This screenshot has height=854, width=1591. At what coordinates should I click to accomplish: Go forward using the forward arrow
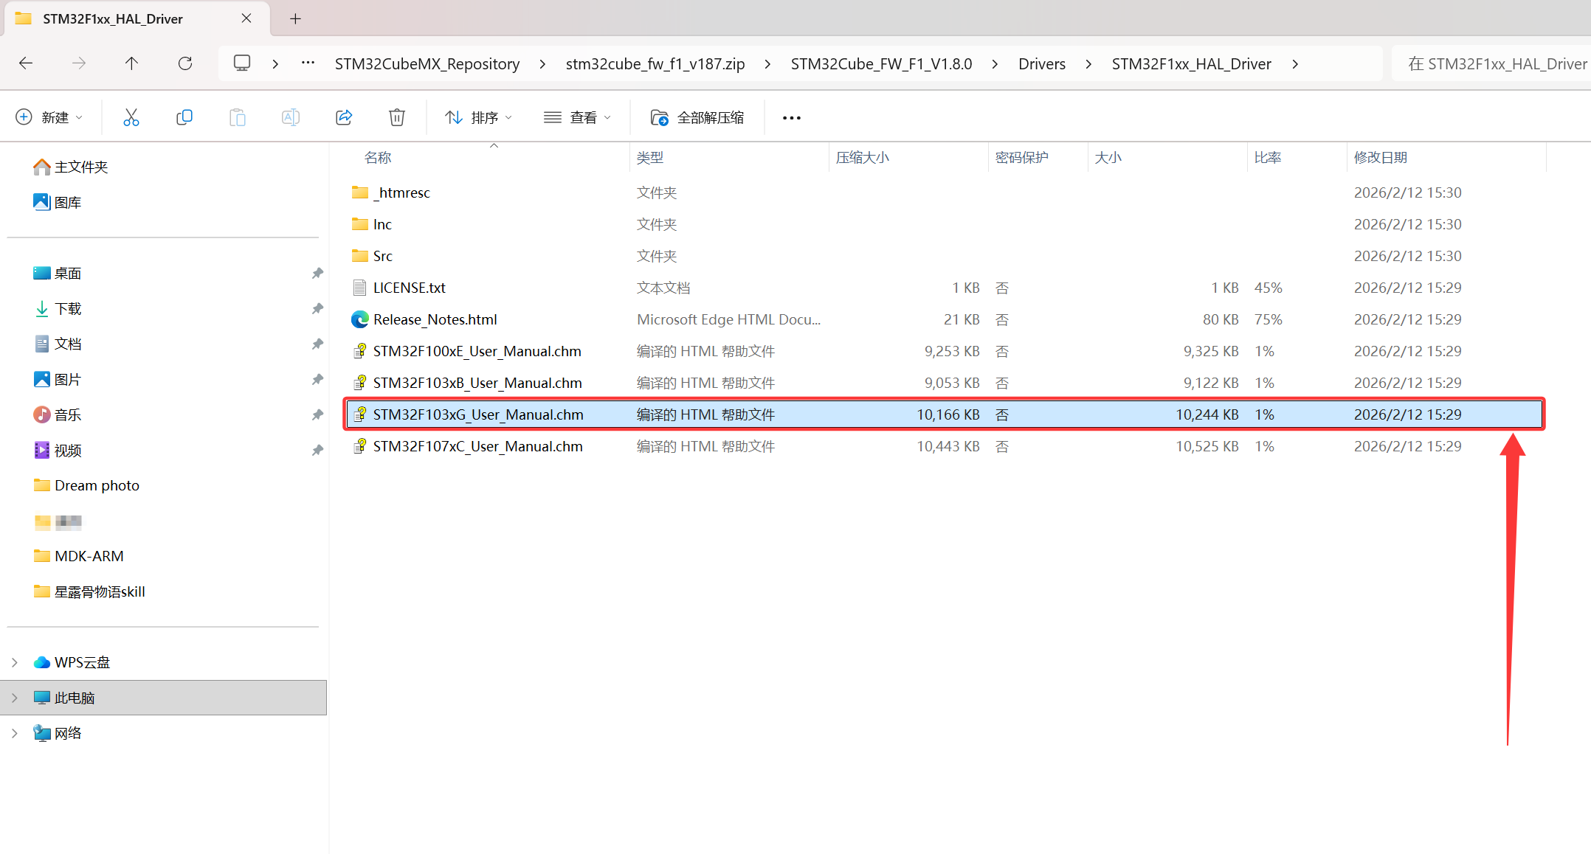(x=79, y=63)
